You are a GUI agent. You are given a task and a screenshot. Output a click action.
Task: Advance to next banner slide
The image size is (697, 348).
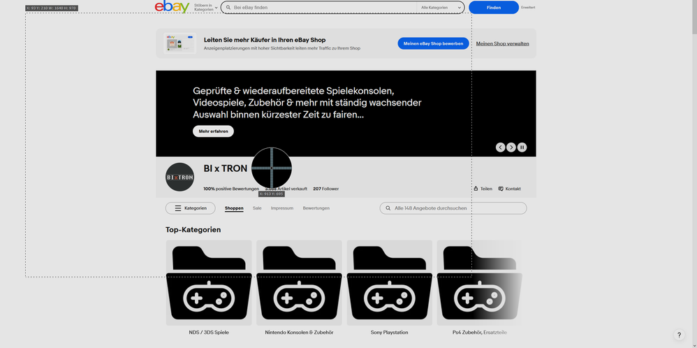point(511,147)
